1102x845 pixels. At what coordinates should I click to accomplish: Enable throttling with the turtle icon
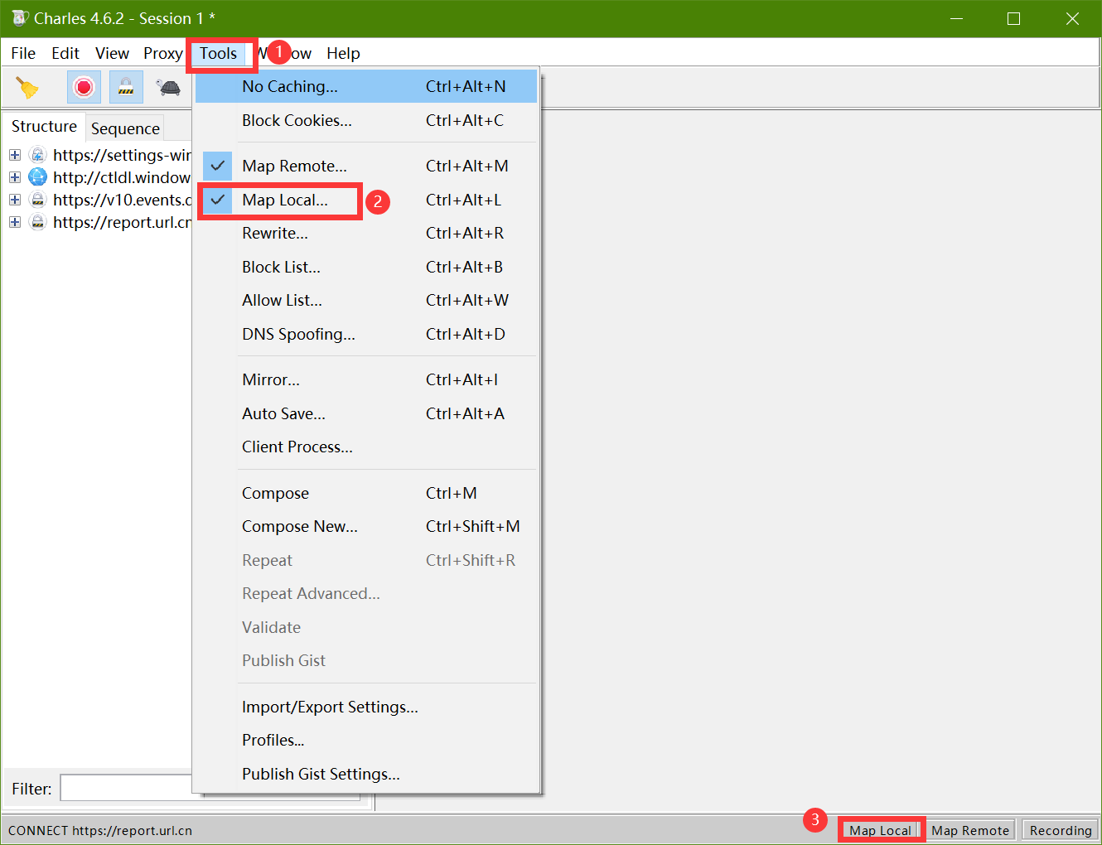[168, 86]
